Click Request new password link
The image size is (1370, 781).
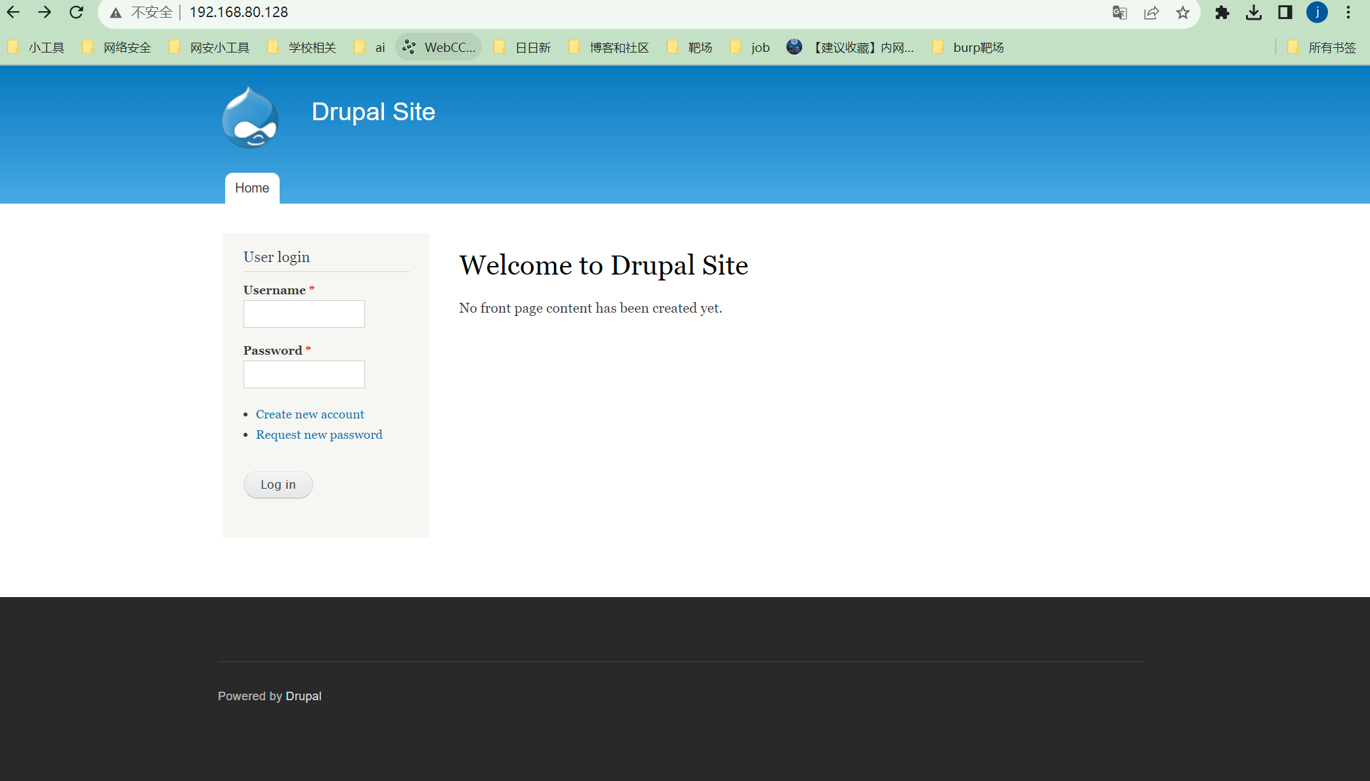pyautogui.click(x=319, y=435)
